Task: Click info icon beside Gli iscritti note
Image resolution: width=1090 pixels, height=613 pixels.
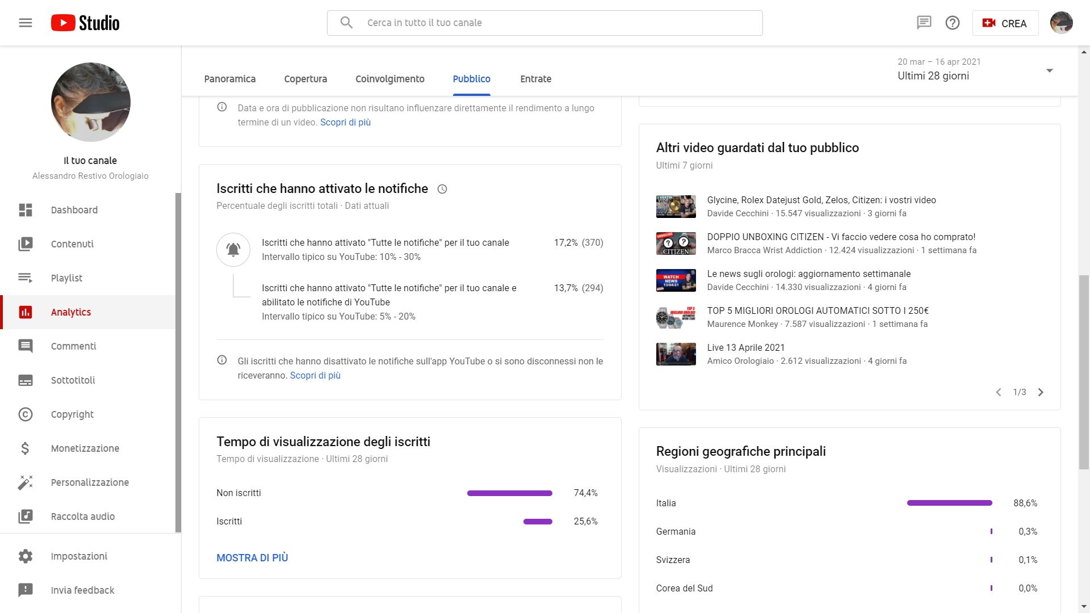Action: [222, 360]
